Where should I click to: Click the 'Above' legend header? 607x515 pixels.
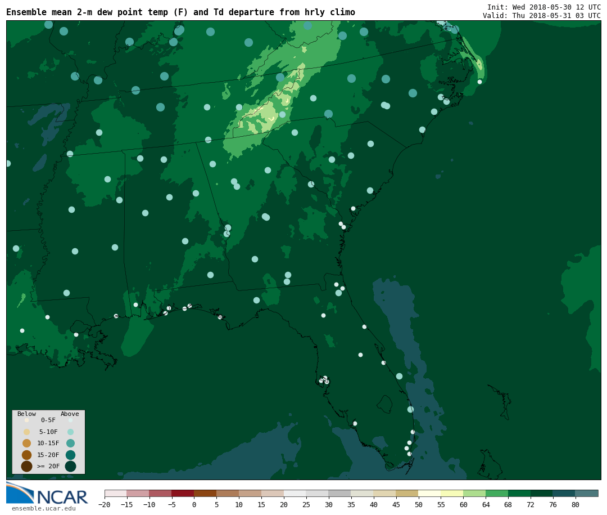[70, 414]
